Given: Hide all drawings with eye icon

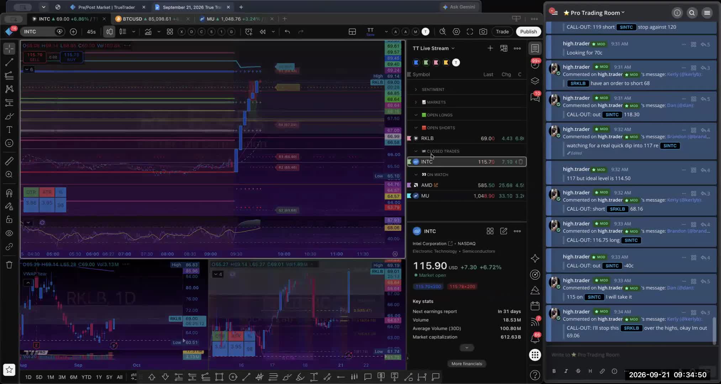Looking at the screenshot, I should (9, 233).
